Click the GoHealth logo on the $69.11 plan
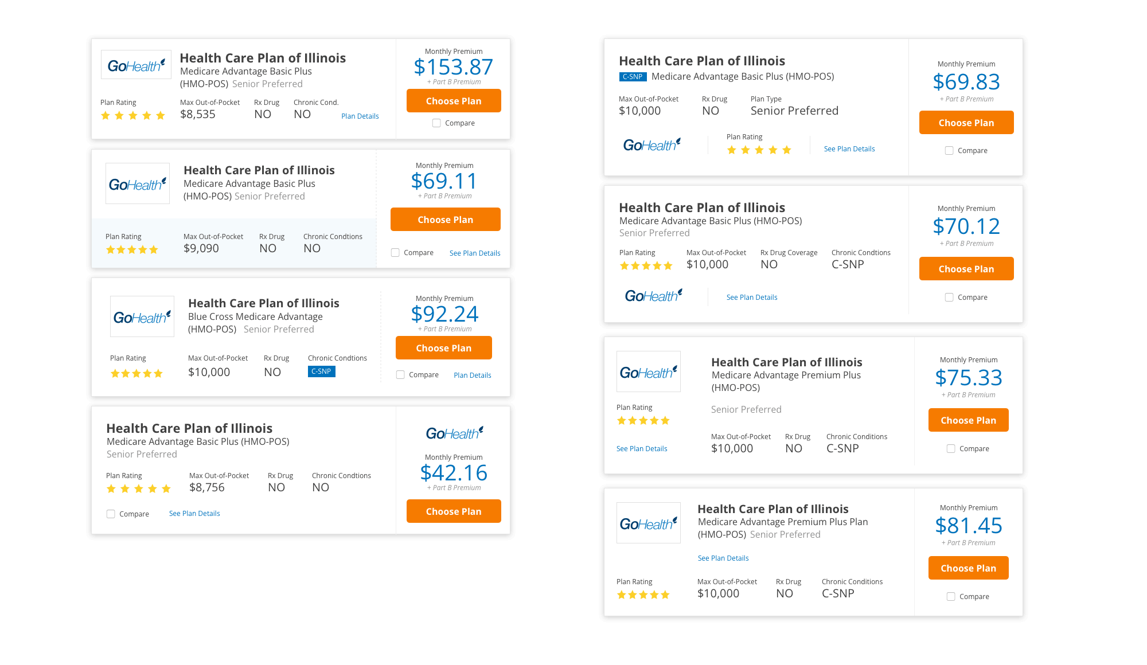This screenshot has height=665, width=1147. pos(137,184)
